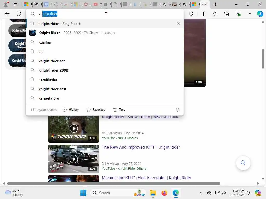Image resolution: width=266 pixels, height=199 pixels.
Task: Filter search by History
Action: tap(71, 110)
